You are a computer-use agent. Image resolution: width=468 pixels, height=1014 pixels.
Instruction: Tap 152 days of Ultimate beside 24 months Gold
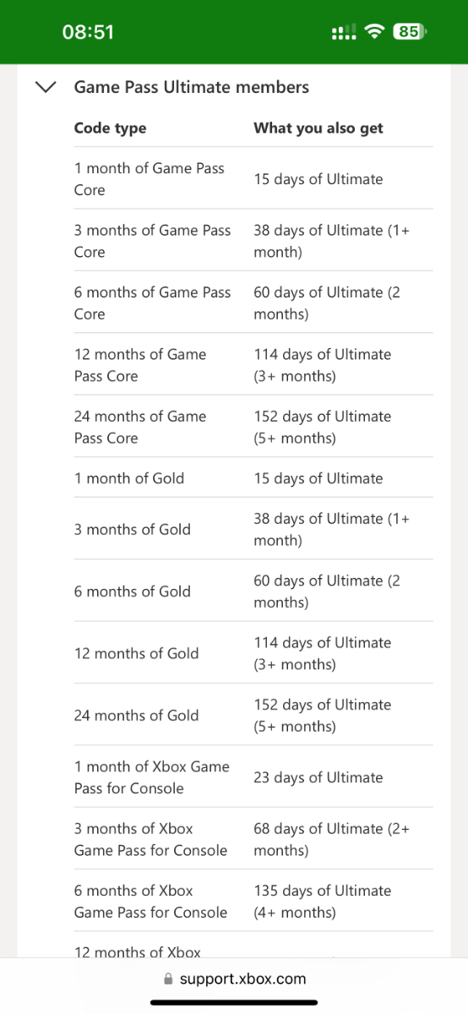click(x=323, y=715)
